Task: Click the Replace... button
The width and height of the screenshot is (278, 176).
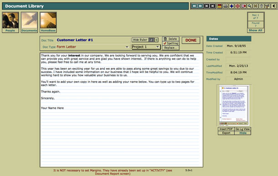Action: click(171, 48)
